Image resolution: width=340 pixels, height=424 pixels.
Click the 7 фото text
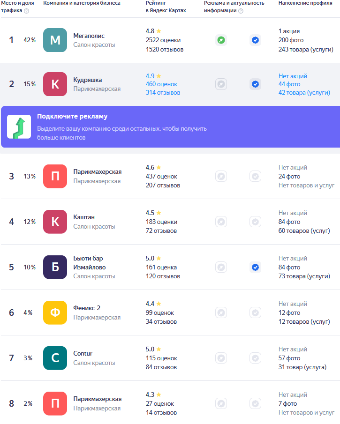coord(288,403)
